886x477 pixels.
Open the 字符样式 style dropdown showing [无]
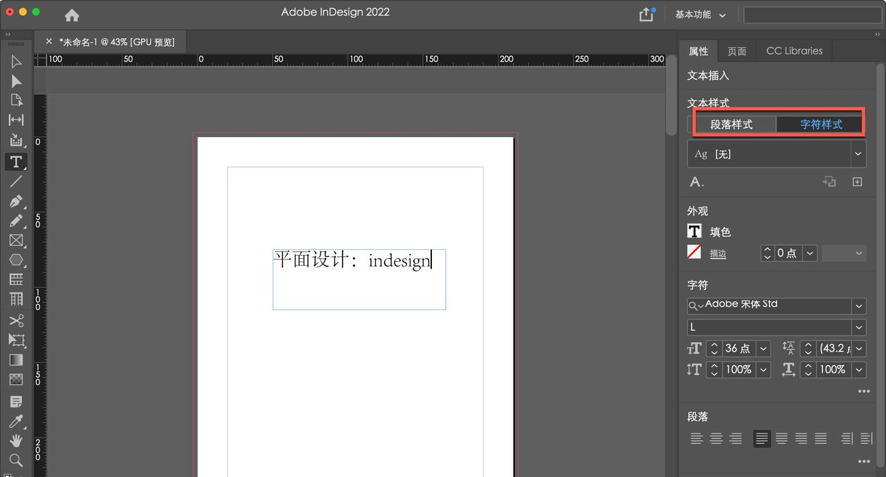[x=858, y=153]
